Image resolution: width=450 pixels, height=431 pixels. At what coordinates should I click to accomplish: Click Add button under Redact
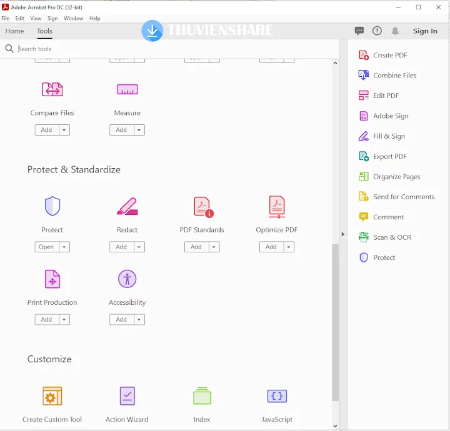point(122,247)
